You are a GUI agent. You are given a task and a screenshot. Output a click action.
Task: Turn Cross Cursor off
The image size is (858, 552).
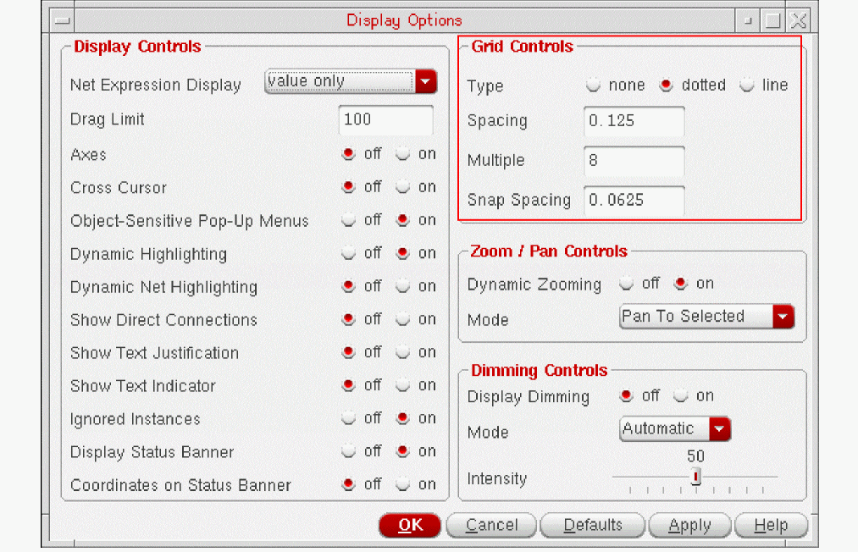click(x=348, y=187)
